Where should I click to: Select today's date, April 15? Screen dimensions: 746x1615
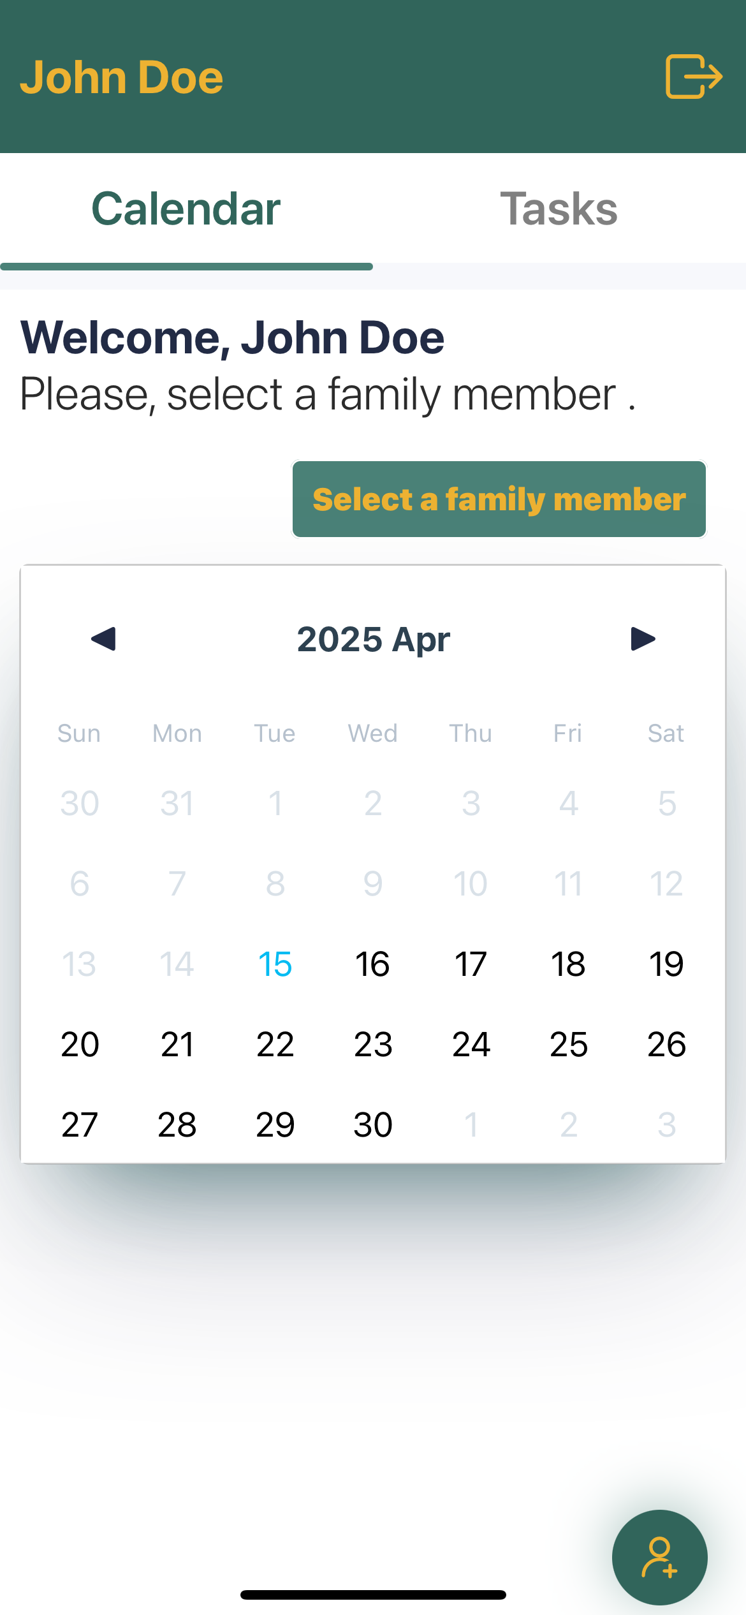[275, 964]
